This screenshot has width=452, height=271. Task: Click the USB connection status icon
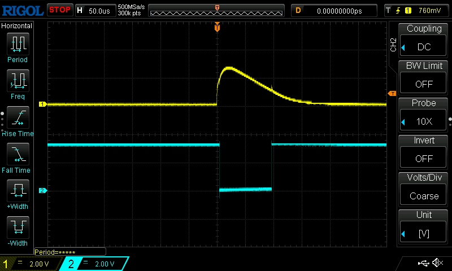(x=423, y=263)
